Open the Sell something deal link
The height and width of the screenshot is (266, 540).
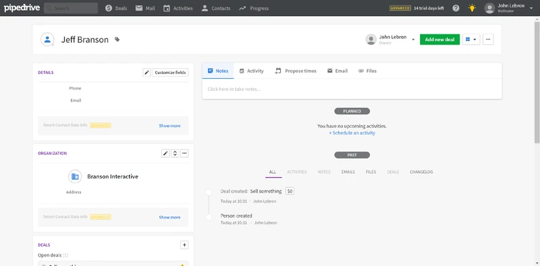(x=266, y=191)
